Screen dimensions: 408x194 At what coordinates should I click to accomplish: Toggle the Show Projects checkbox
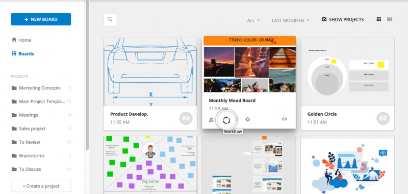(324, 19)
